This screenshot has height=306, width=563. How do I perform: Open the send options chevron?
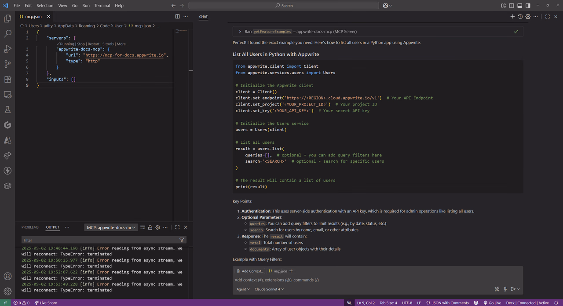click(519, 289)
